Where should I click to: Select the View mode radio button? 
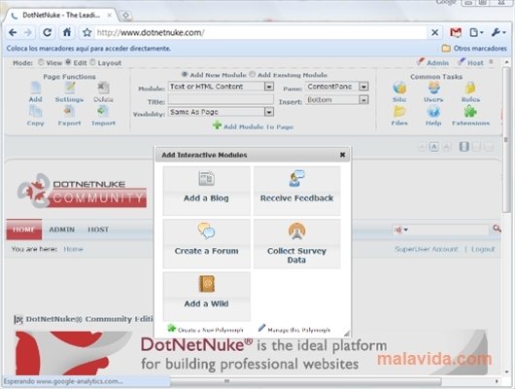click(x=41, y=62)
